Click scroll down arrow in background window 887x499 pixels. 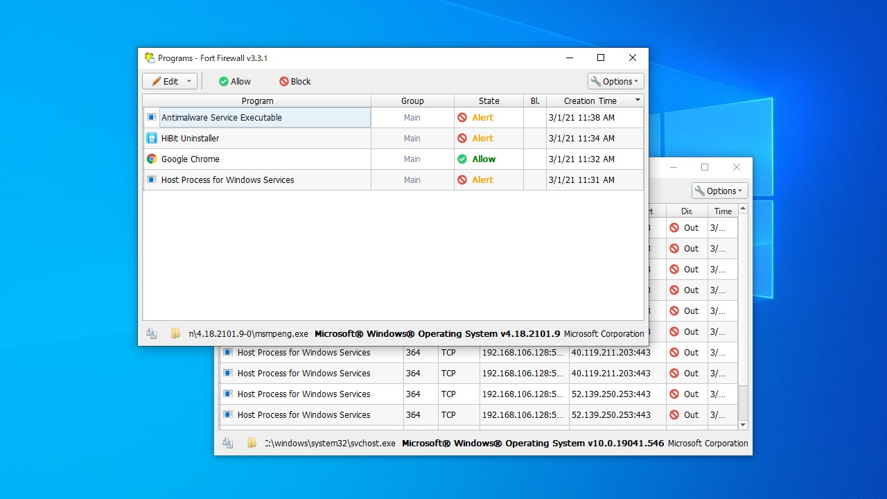click(743, 425)
